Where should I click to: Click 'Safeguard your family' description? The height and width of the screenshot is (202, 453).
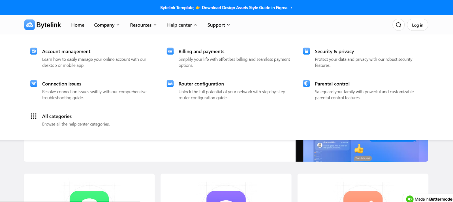364,95
